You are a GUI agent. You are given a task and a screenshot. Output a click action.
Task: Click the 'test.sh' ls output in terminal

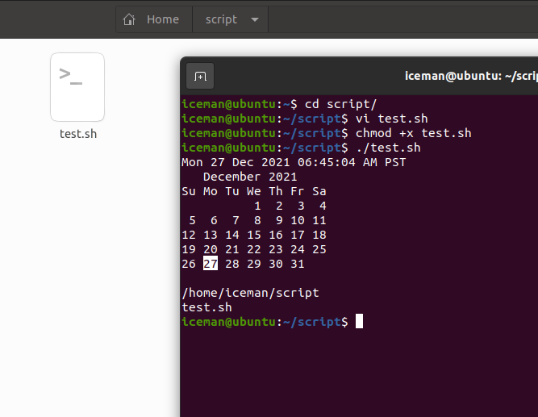click(x=207, y=307)
